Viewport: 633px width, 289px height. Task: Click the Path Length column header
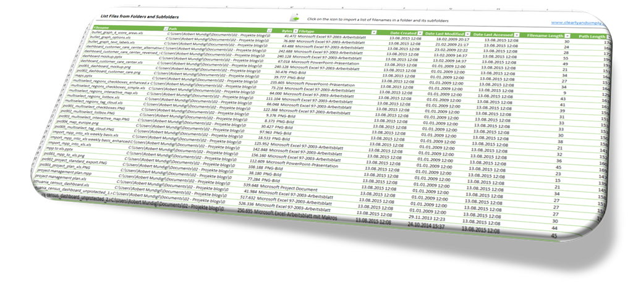592,36
